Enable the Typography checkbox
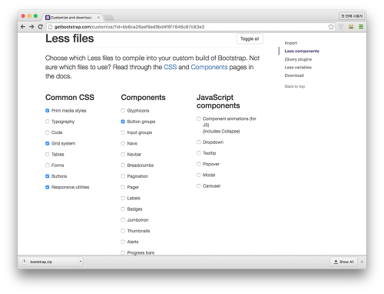Image resolution: width=384 pixels, height=294 pixels. (48, 122)
